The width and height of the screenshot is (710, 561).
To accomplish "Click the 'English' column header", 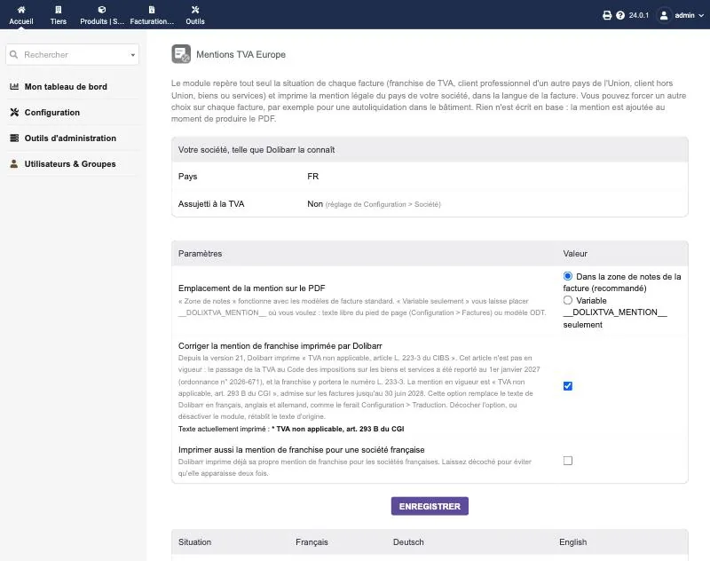I will (572, 542).
